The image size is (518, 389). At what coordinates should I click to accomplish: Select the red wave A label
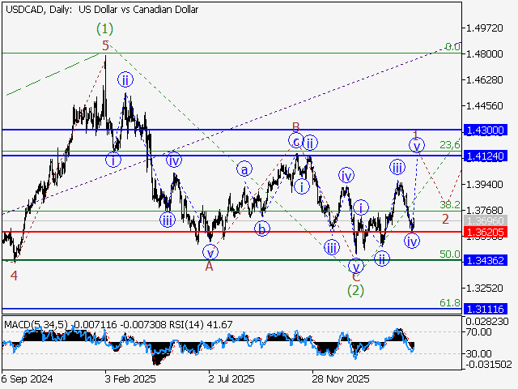click(x=209, y=266)
